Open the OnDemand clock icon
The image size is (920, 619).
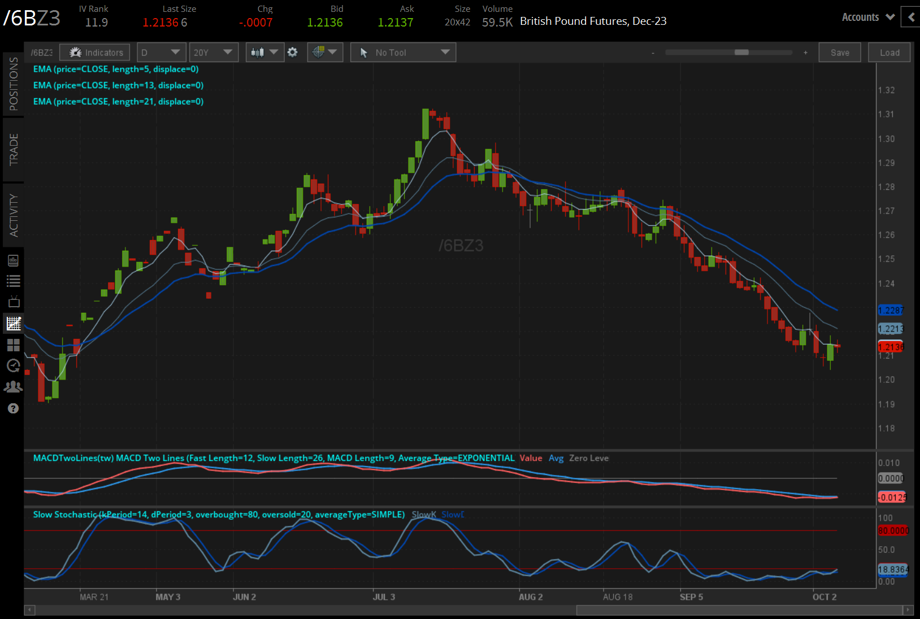point(13,365)
